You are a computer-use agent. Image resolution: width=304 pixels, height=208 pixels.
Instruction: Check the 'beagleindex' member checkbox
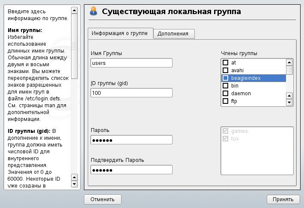point(225,78)
